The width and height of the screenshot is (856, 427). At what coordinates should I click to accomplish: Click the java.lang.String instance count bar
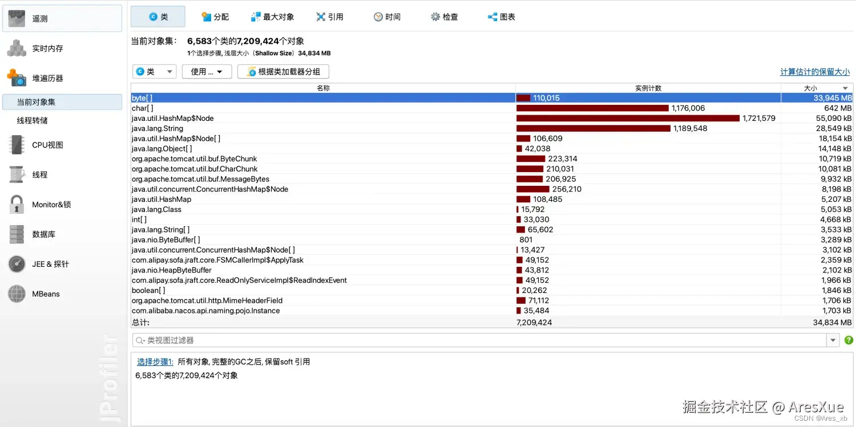click(593, 128)
